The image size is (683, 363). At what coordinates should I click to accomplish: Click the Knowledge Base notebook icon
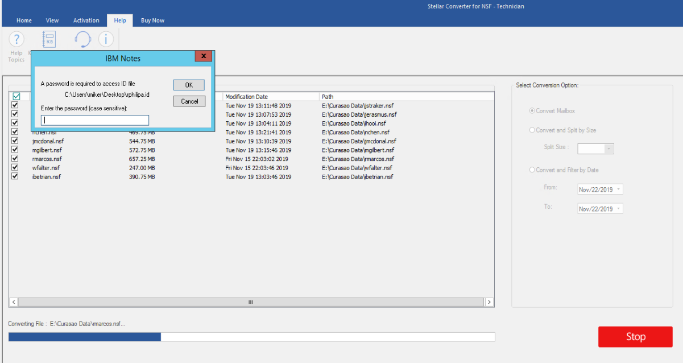(x=49, y=39)
